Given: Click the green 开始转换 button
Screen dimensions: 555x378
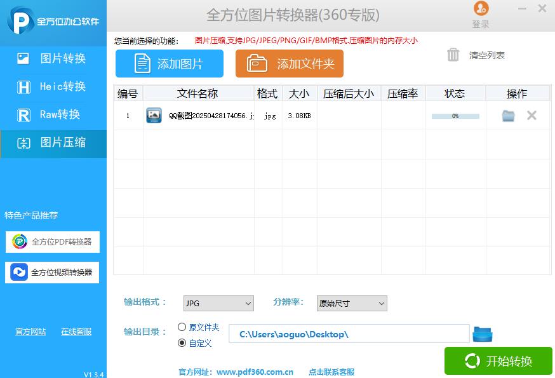Looking at the screenshot, I should tap(498, 361).
